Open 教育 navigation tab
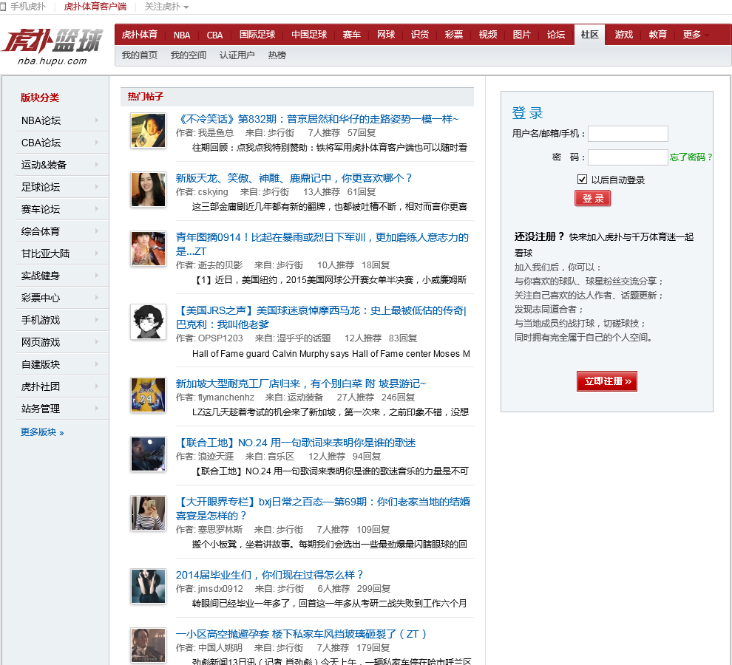The image size is (732, 665). click(658, 35)
